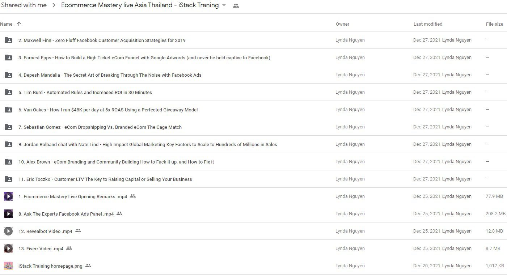The height and width of the screenshot is (276, 507).
Task: Click the play icon of Revealbot Video
Action: (8, 231)
